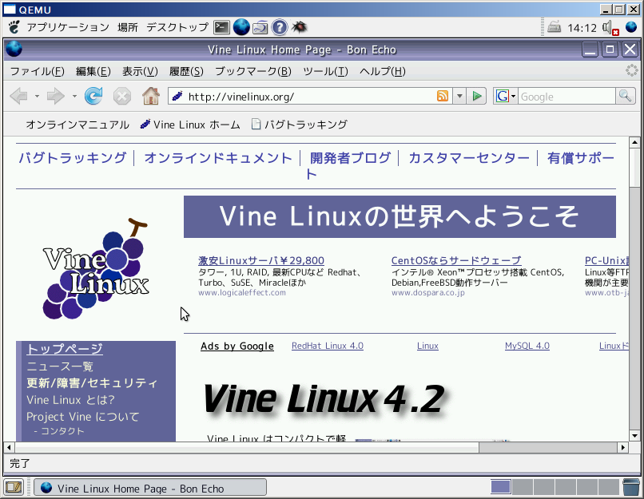Expand the address bar URL history dropdown
The height and width of the screenshot is (499, 644).
coord(459,97)
